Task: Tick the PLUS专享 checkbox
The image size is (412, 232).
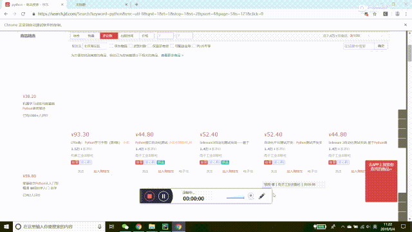Action: [x=194, y=46]
